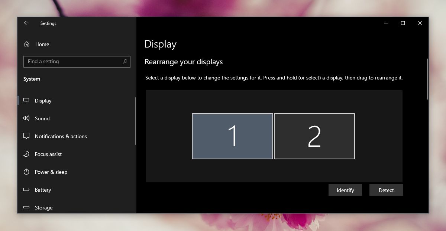Click the Notifications & actions icon
Viewport: 446px width, 231px height.
(x=26, y=136)
